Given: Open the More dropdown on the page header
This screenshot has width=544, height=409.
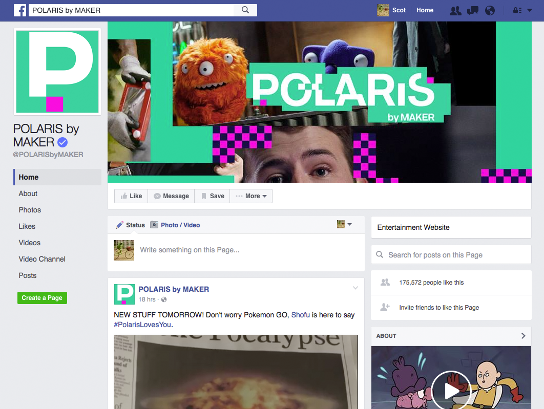Looking at the screenshot, I should coord(250,196).
